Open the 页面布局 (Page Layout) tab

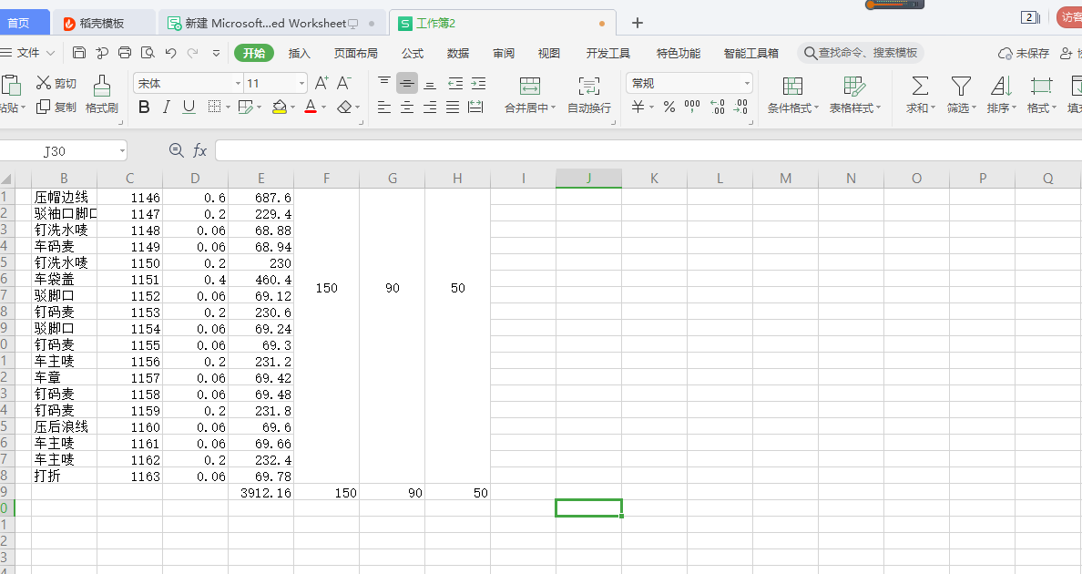(x=355, y=53)
